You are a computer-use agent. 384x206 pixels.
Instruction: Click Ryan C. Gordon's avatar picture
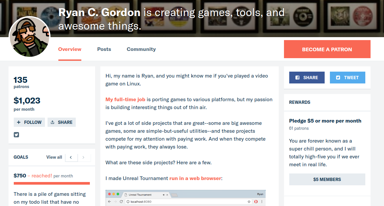(x=30, y=37)
